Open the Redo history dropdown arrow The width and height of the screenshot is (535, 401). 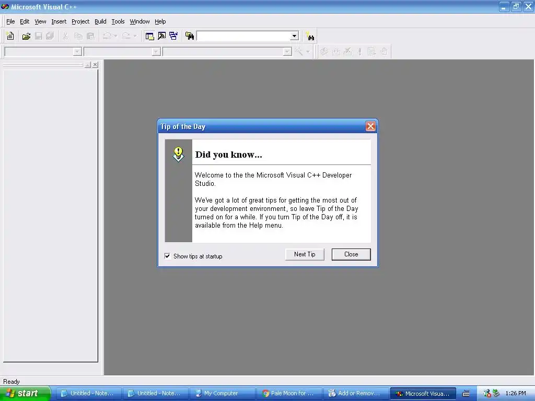click(135, 36)
